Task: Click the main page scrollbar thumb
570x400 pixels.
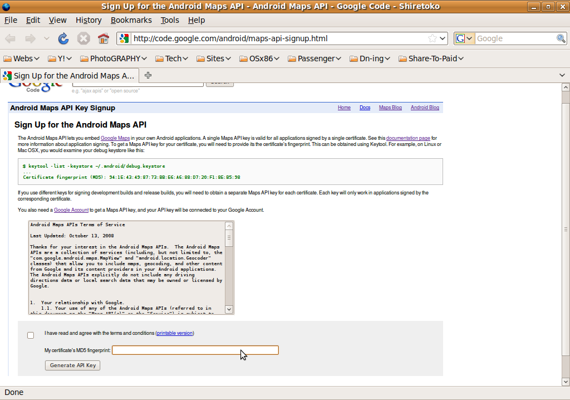Action: [x=566, y=230]
